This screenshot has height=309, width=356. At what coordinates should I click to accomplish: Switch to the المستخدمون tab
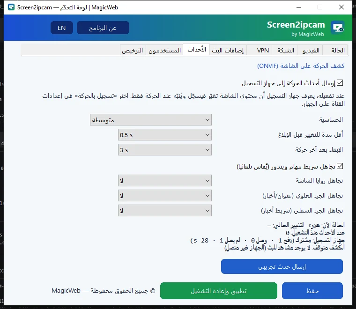[x=164, y=50]
